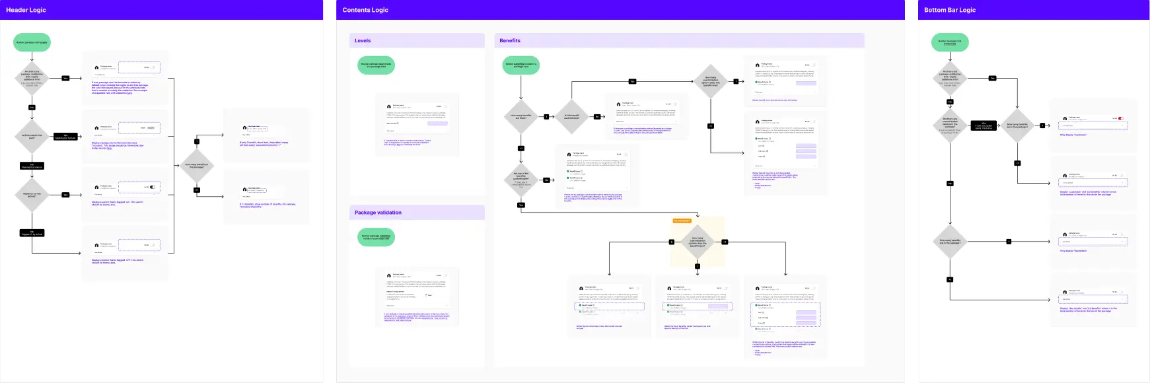
Task: Toggle the dark switch in Header Logic card
Action: click(x=153, y=187)
